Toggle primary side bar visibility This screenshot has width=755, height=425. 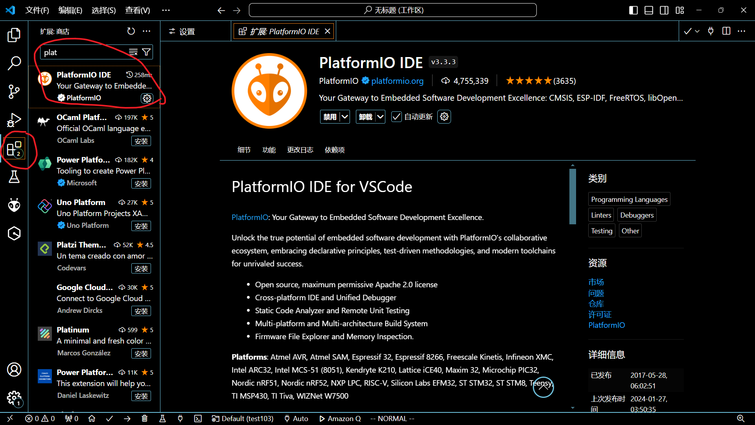633,10
